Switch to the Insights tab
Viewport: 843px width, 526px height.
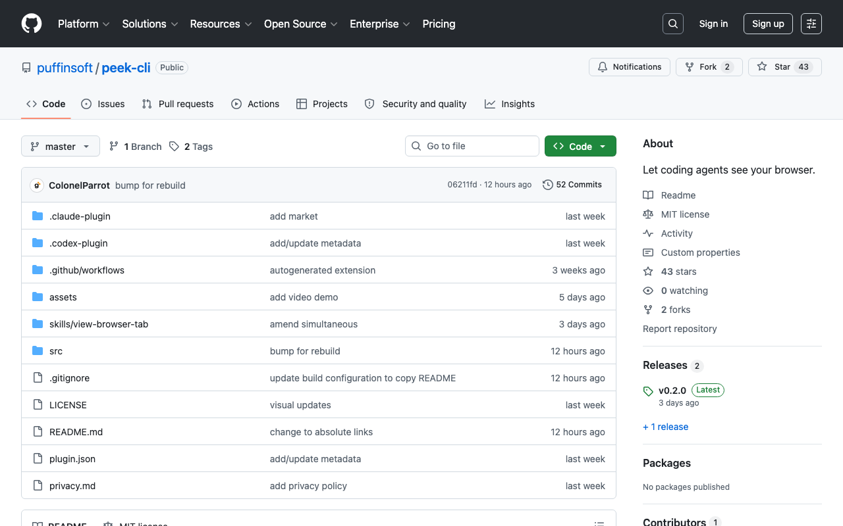[510, 104]
